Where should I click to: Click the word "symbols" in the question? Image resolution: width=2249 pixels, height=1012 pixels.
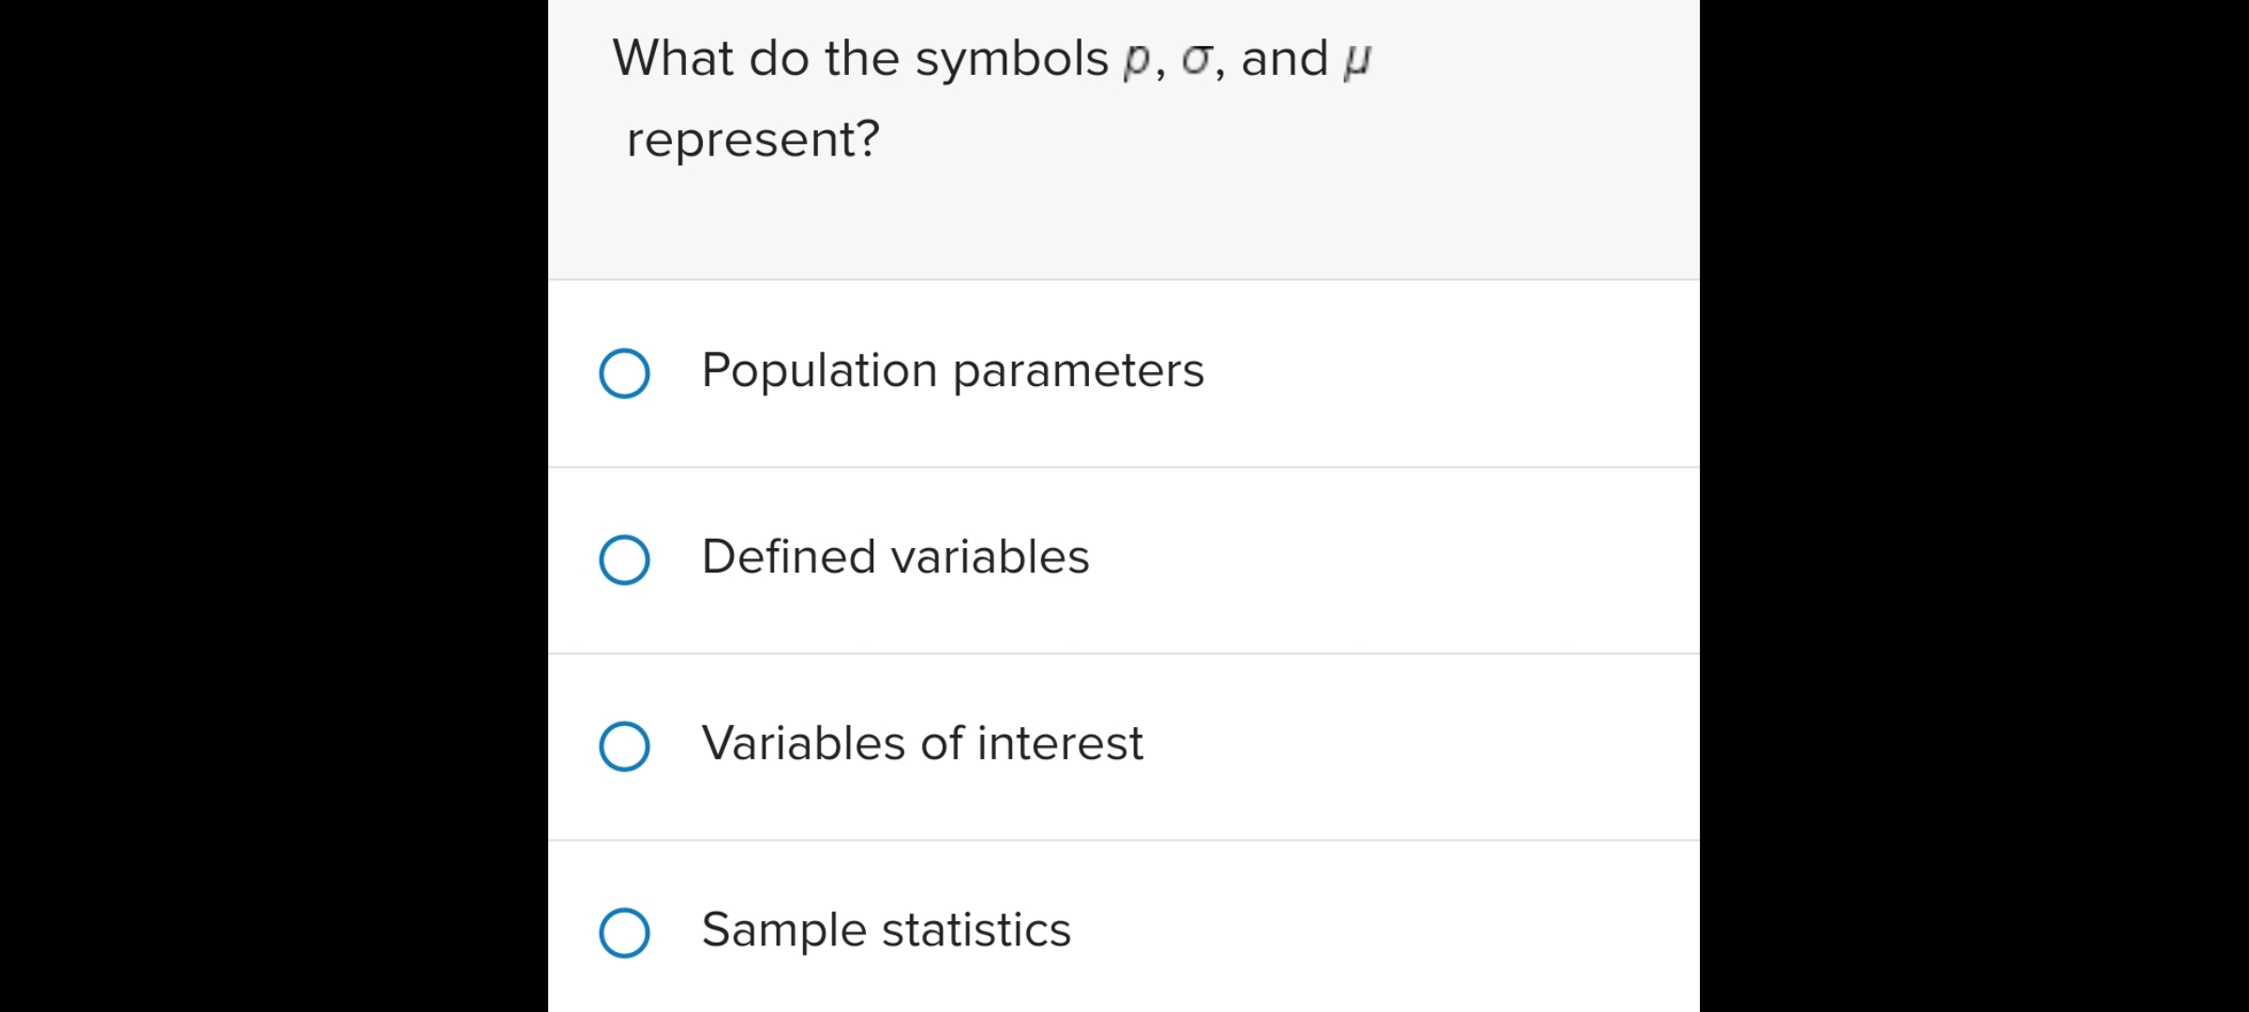click(1011, 58)
